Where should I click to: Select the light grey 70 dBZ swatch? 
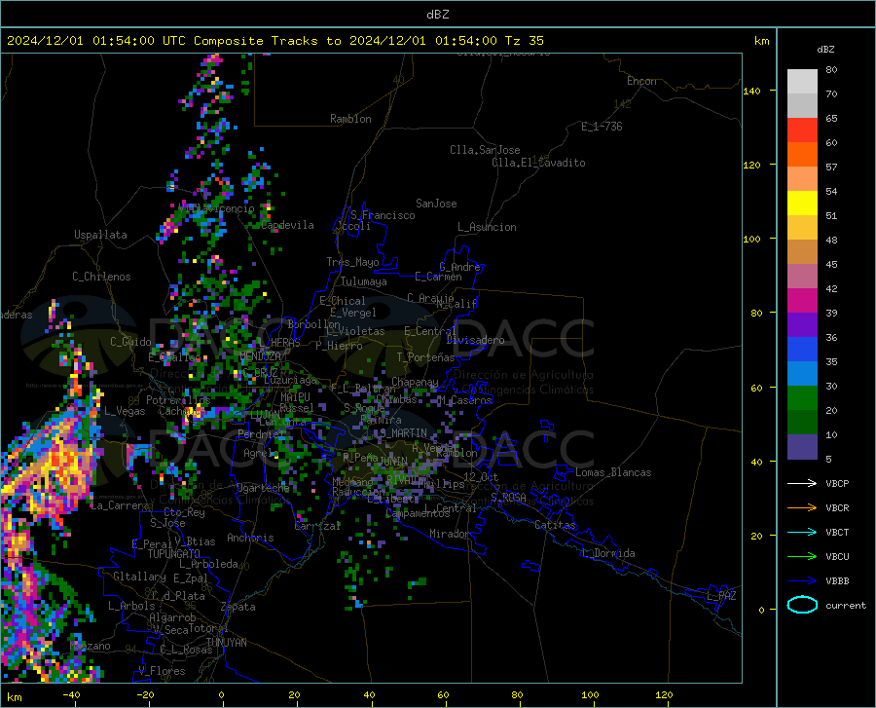pyautogui.click(x=802, y=82)
